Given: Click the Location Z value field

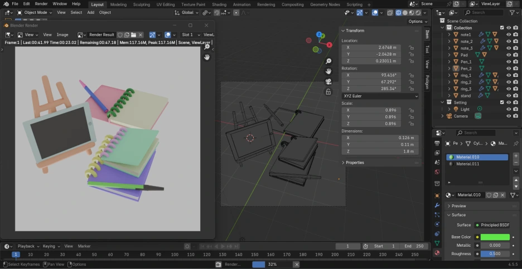Looking at the screenshot, I should point(373,61).
